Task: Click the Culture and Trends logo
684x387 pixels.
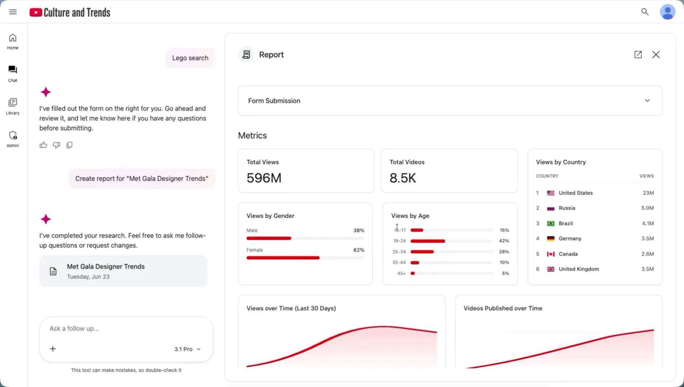Action: (70, 12)
